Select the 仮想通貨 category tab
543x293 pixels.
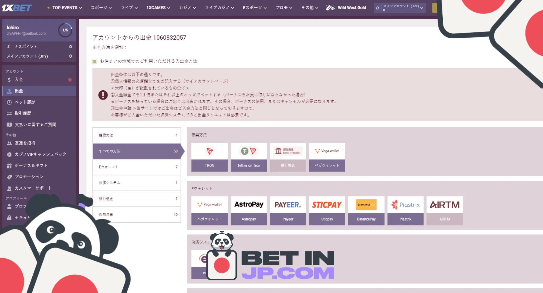click(x=137, y=215)
